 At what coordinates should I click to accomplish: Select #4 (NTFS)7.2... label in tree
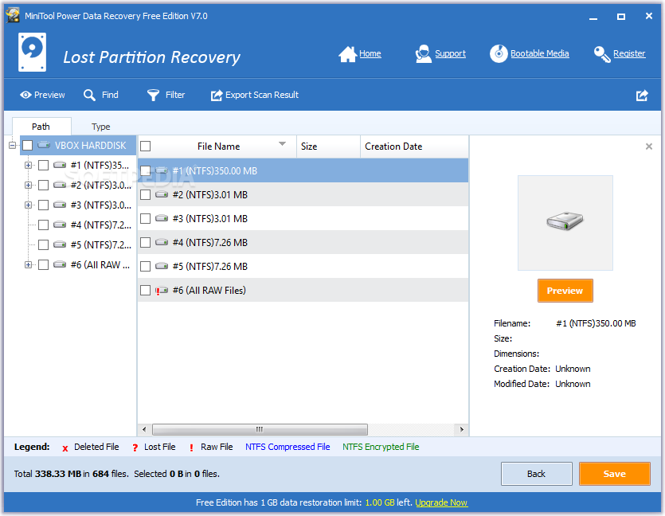pyautogui.click(x=101, y=225)
